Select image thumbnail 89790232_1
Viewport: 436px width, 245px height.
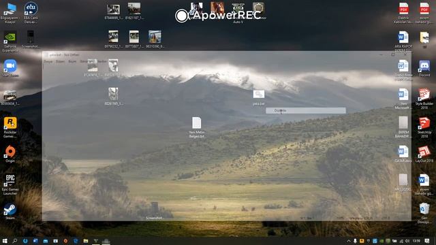[x=114, y=39]
